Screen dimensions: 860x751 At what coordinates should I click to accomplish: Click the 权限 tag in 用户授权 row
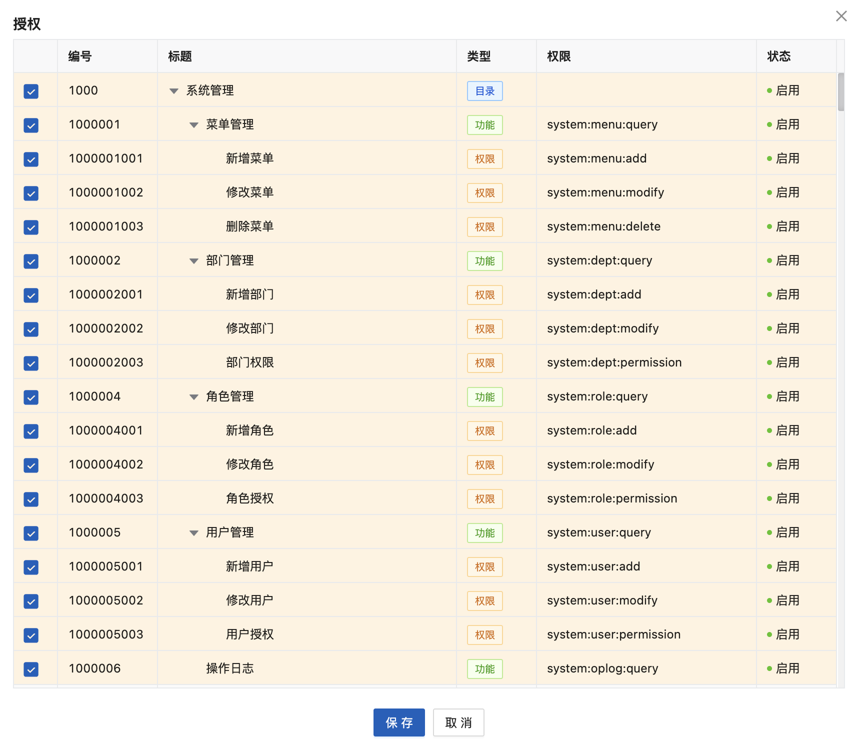[x=484, y=635]
